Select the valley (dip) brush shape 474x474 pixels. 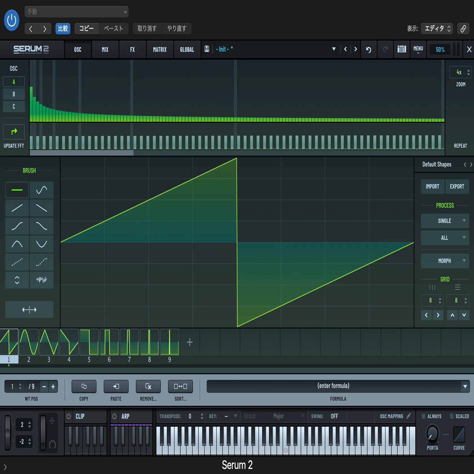pyautogui.click(x=41, y=244)
